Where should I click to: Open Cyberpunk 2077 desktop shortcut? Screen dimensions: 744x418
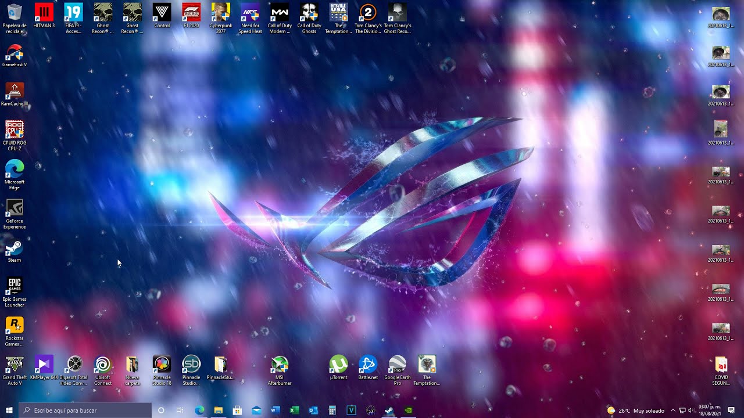pos(221,19)
